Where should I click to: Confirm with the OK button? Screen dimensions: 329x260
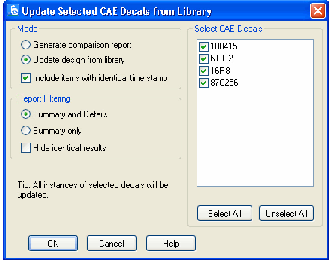pos(53,243)
